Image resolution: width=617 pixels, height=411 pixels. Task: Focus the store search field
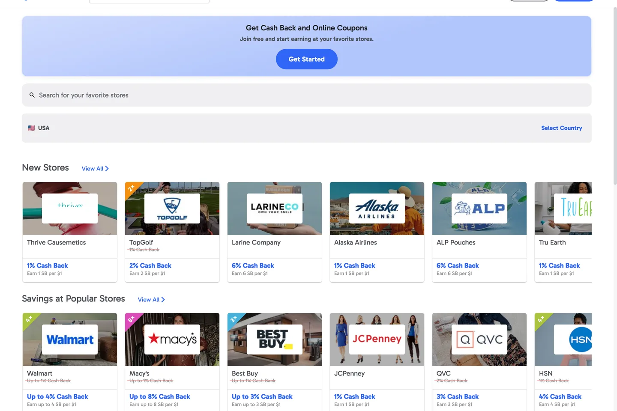306,95
